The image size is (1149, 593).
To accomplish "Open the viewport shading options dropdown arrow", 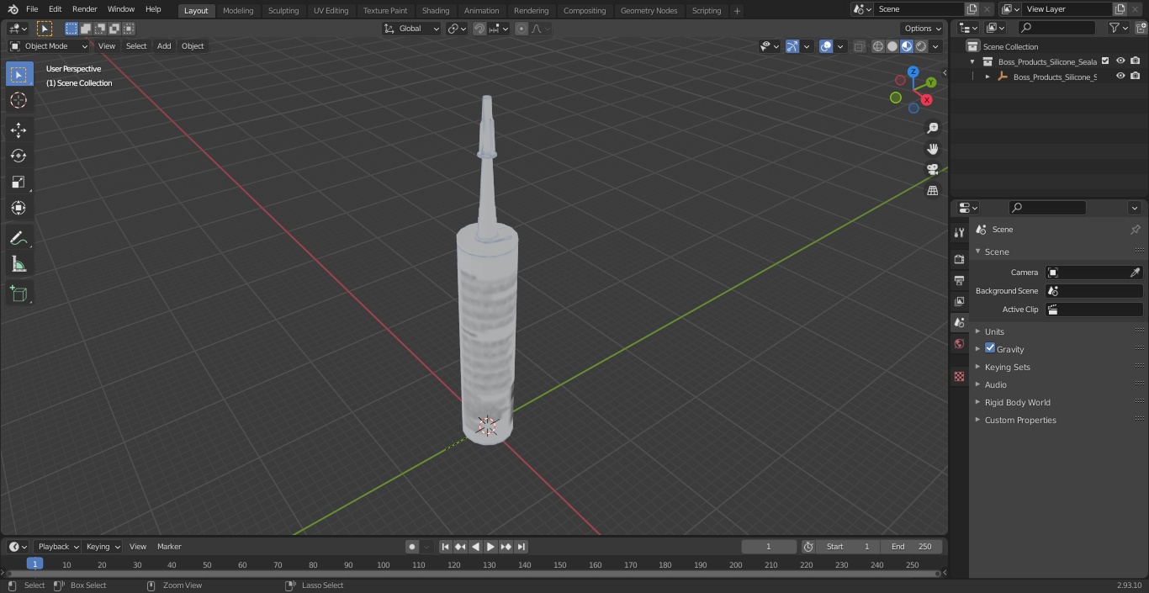I will coord(935,46).
